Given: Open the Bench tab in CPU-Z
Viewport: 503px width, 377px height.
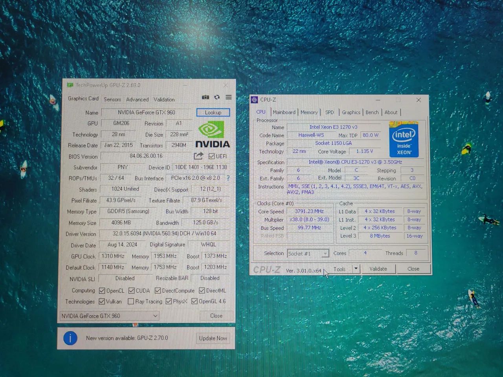Looking at the screenshot, I should 372,112.
